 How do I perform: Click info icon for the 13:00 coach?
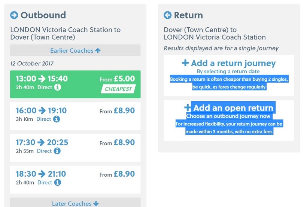click(x=57, y=87)
